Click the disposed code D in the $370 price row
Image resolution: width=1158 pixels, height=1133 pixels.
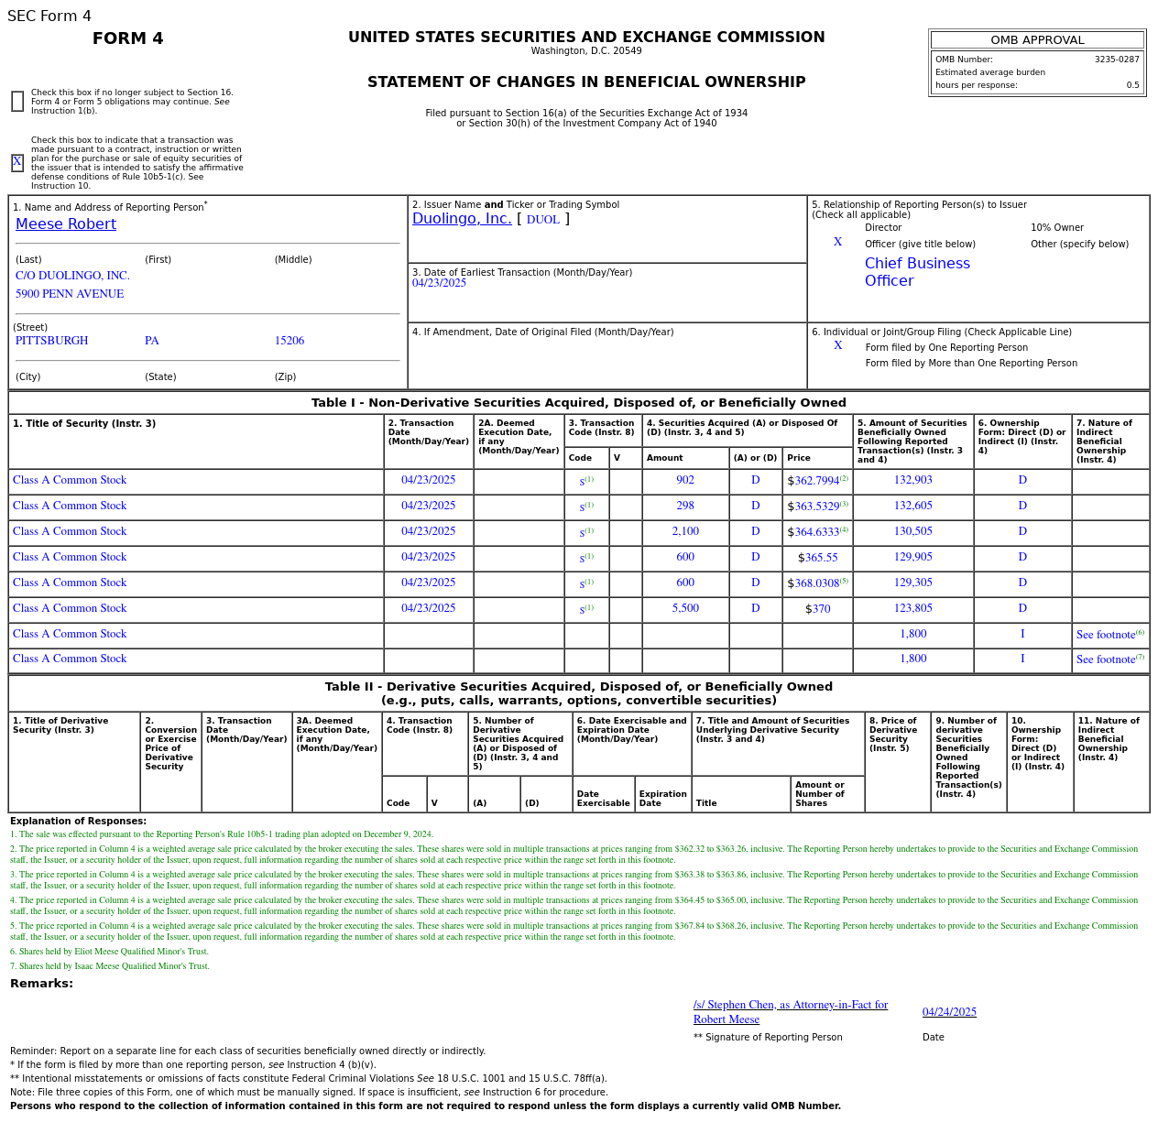tap(756, 608)
